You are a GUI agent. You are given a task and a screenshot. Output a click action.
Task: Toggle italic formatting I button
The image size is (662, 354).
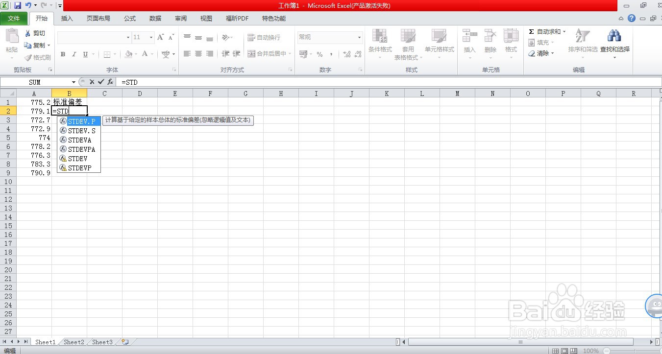tap(74, 54)
